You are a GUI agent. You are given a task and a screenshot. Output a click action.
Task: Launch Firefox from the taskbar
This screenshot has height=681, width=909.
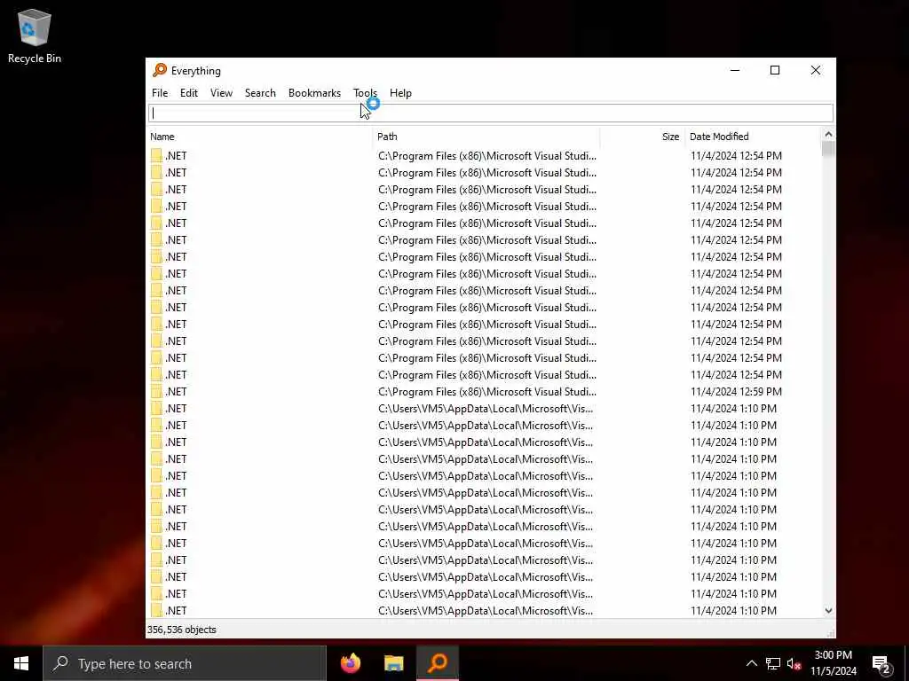pos(350,663)
